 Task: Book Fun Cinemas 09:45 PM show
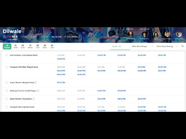162,55
